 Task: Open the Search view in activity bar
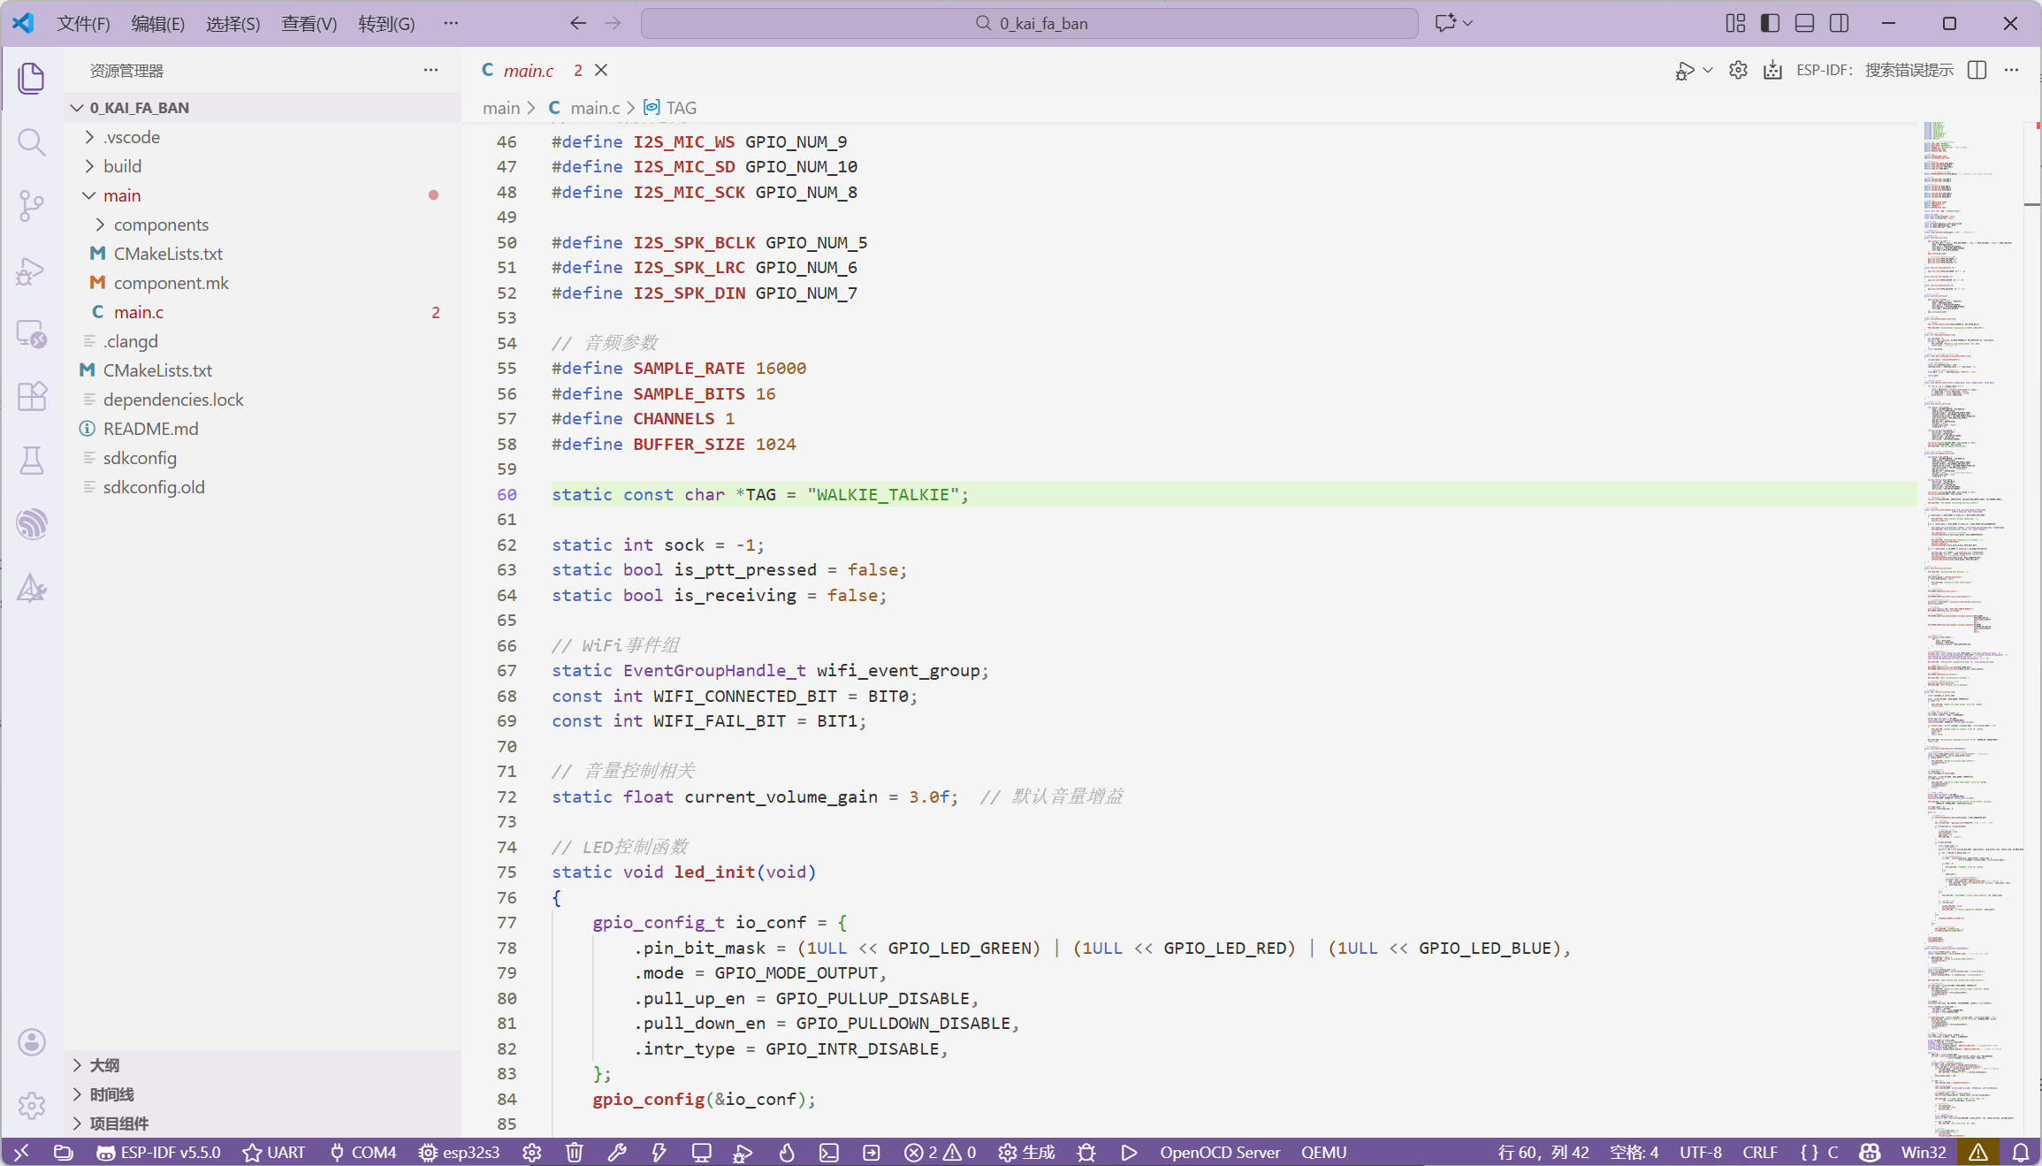point(31,142)
